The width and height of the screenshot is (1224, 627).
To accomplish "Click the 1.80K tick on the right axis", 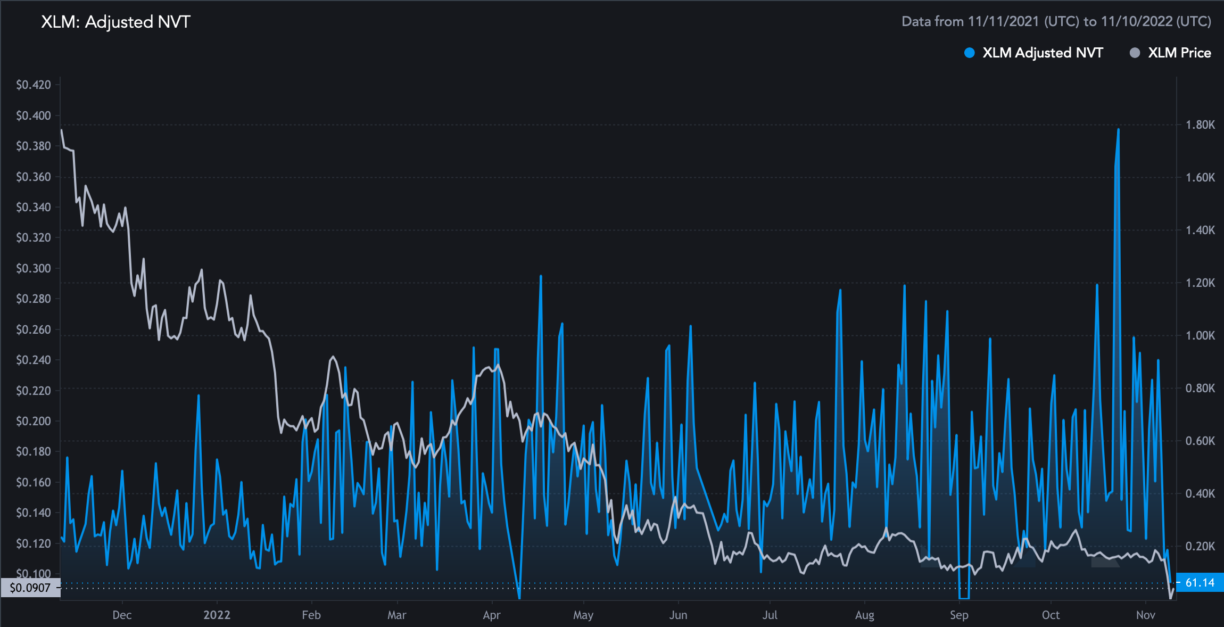I will coord(1200,125).
